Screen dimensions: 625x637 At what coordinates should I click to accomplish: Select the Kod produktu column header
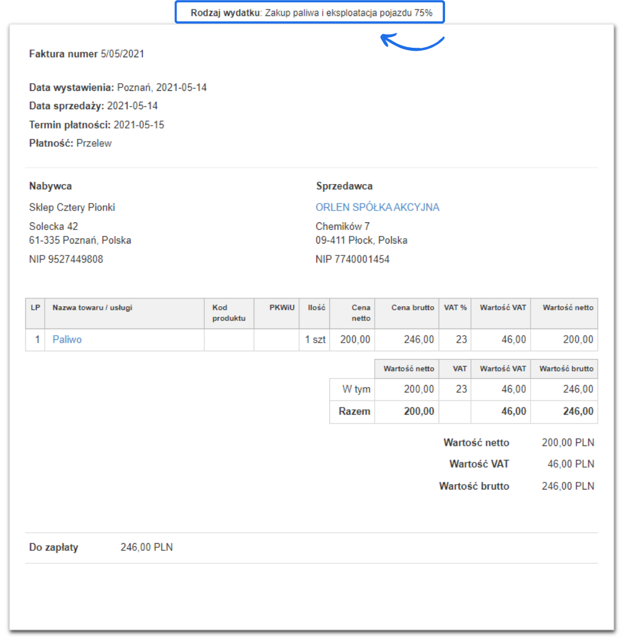(x=229, y=313)
